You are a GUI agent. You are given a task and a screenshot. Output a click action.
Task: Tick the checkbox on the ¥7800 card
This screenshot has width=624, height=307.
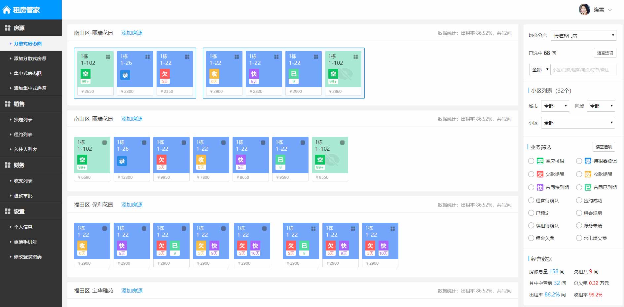(x=223, y=143)
